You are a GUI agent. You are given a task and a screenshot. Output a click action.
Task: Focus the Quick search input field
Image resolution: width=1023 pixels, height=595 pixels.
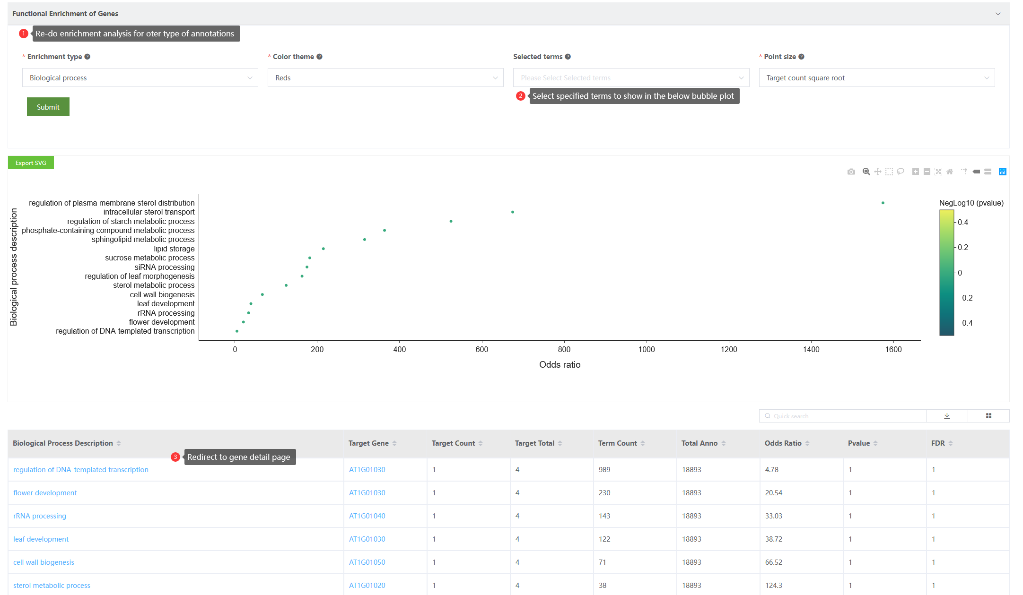843,416
